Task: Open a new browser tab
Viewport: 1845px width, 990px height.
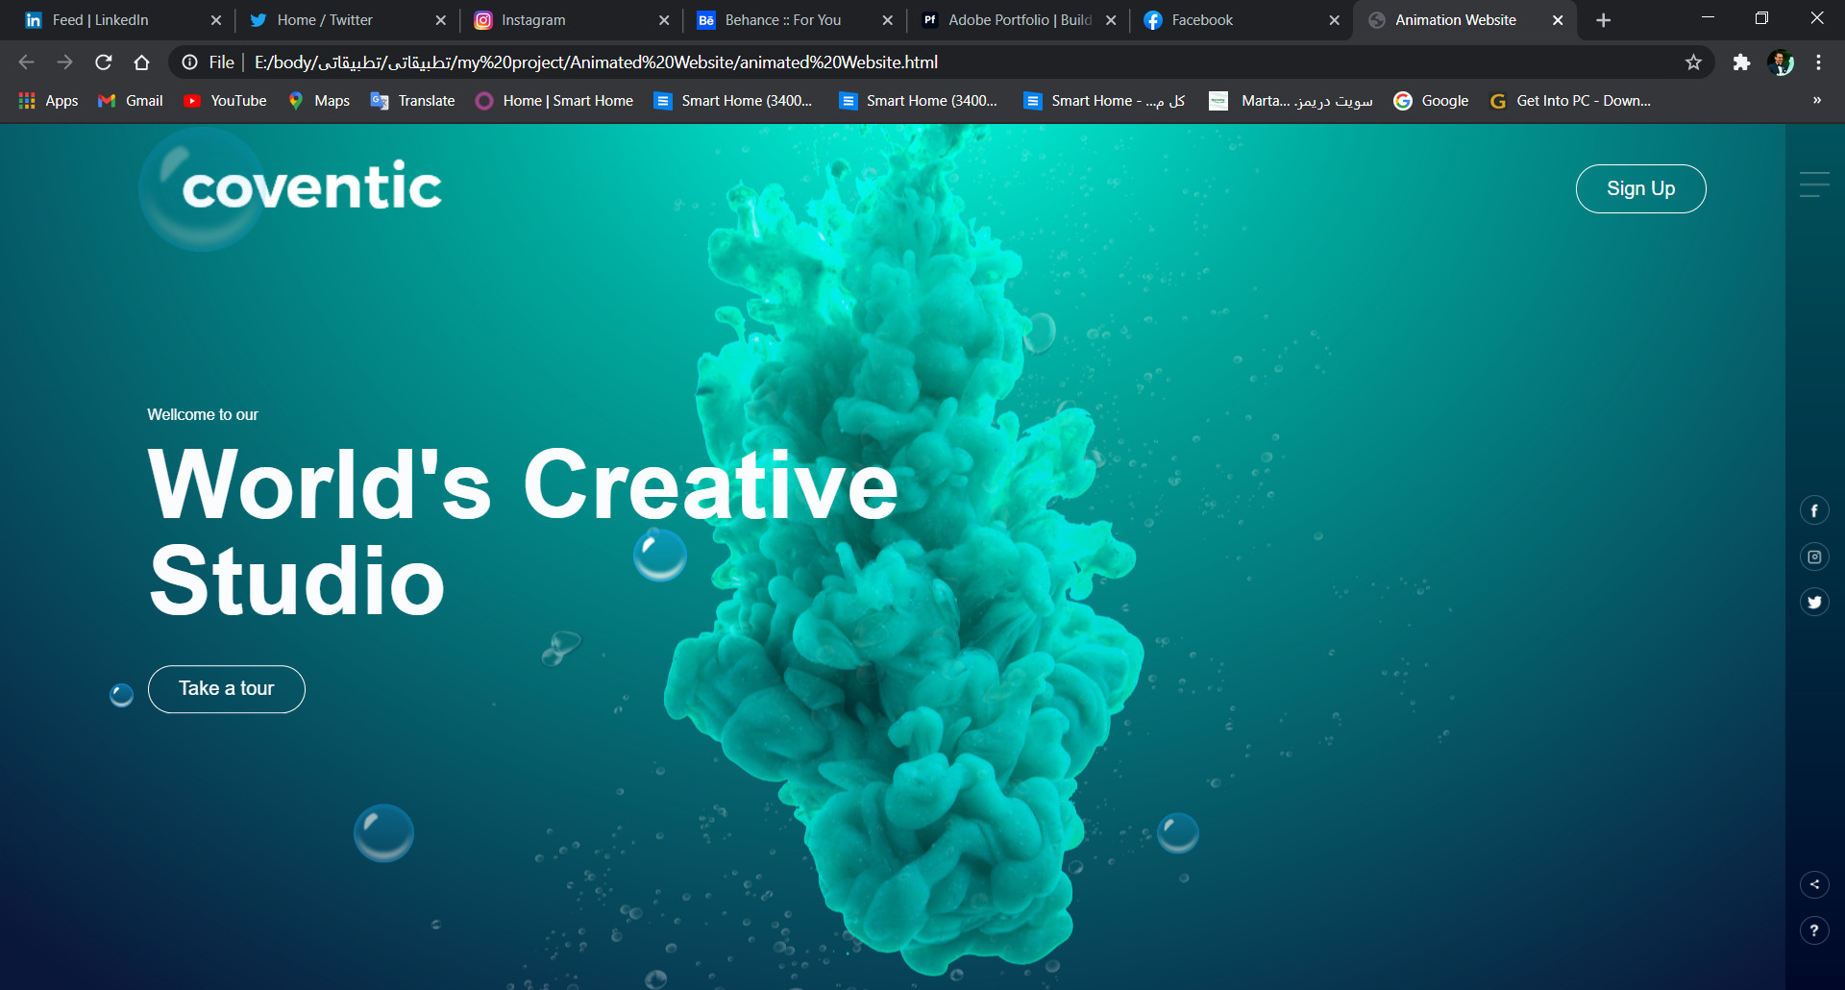Action: click(x=1603, y=20)
